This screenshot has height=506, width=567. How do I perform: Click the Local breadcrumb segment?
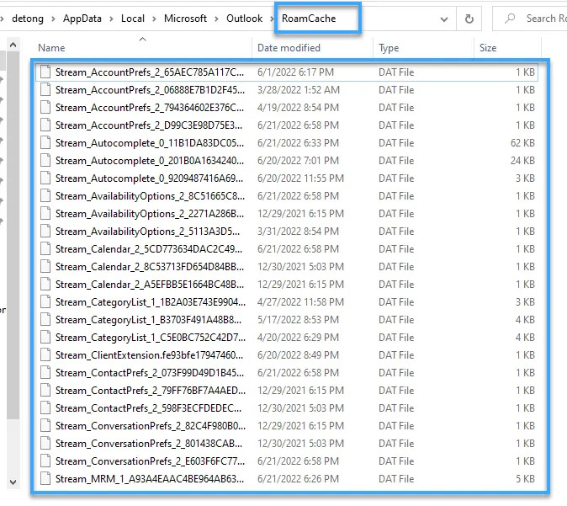point(133,19)
